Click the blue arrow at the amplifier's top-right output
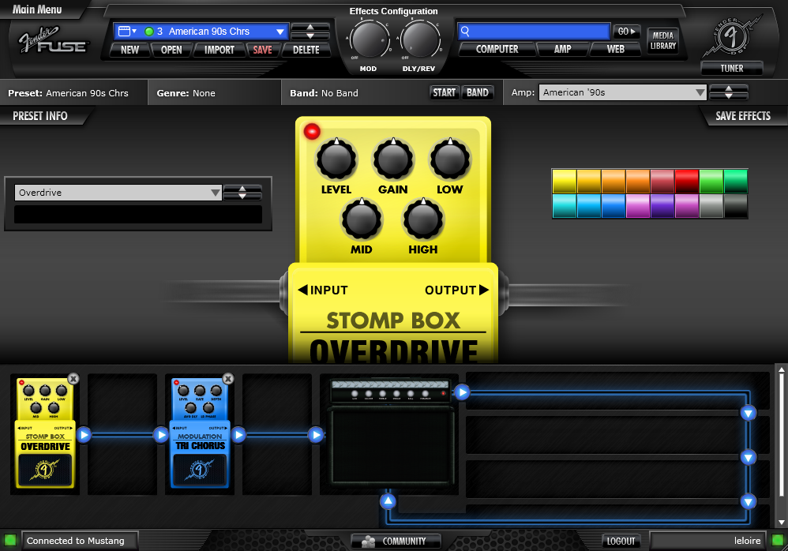 pos(462,392)
